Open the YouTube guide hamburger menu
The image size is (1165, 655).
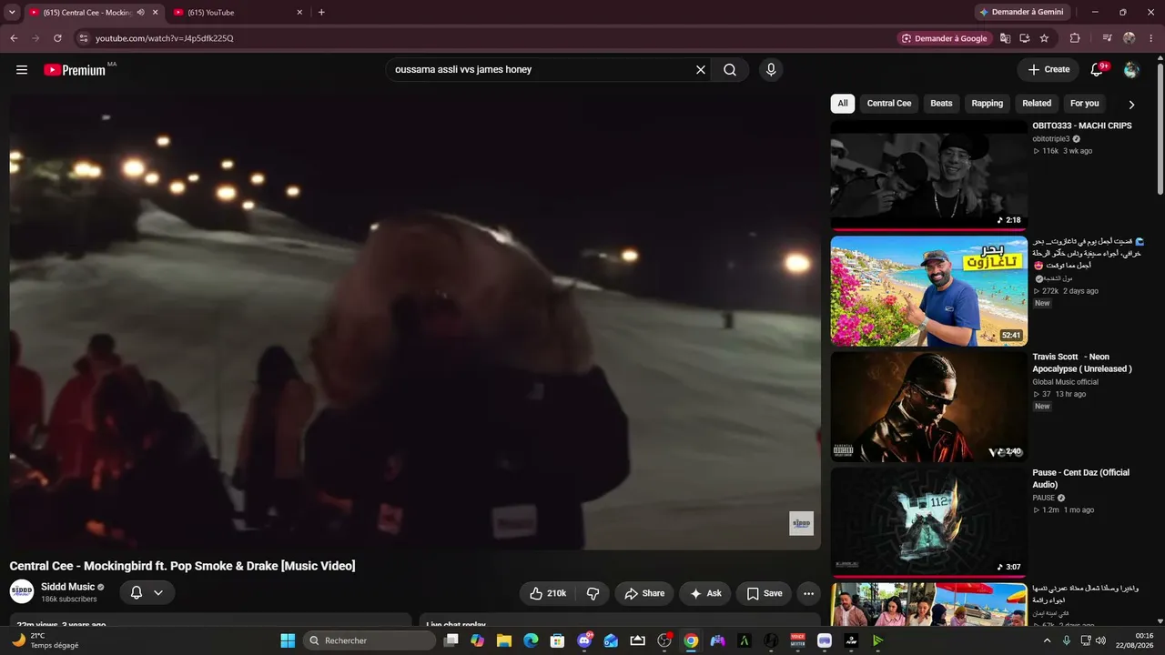click(x=22, y=70)
